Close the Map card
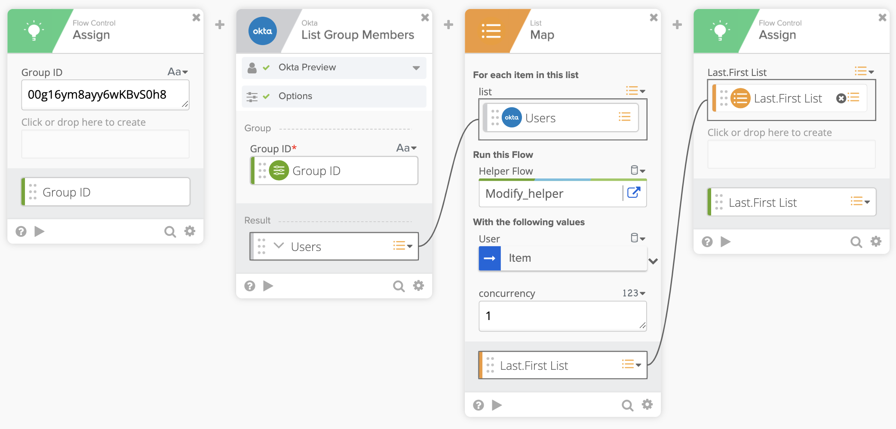 [x=654, y=18]
